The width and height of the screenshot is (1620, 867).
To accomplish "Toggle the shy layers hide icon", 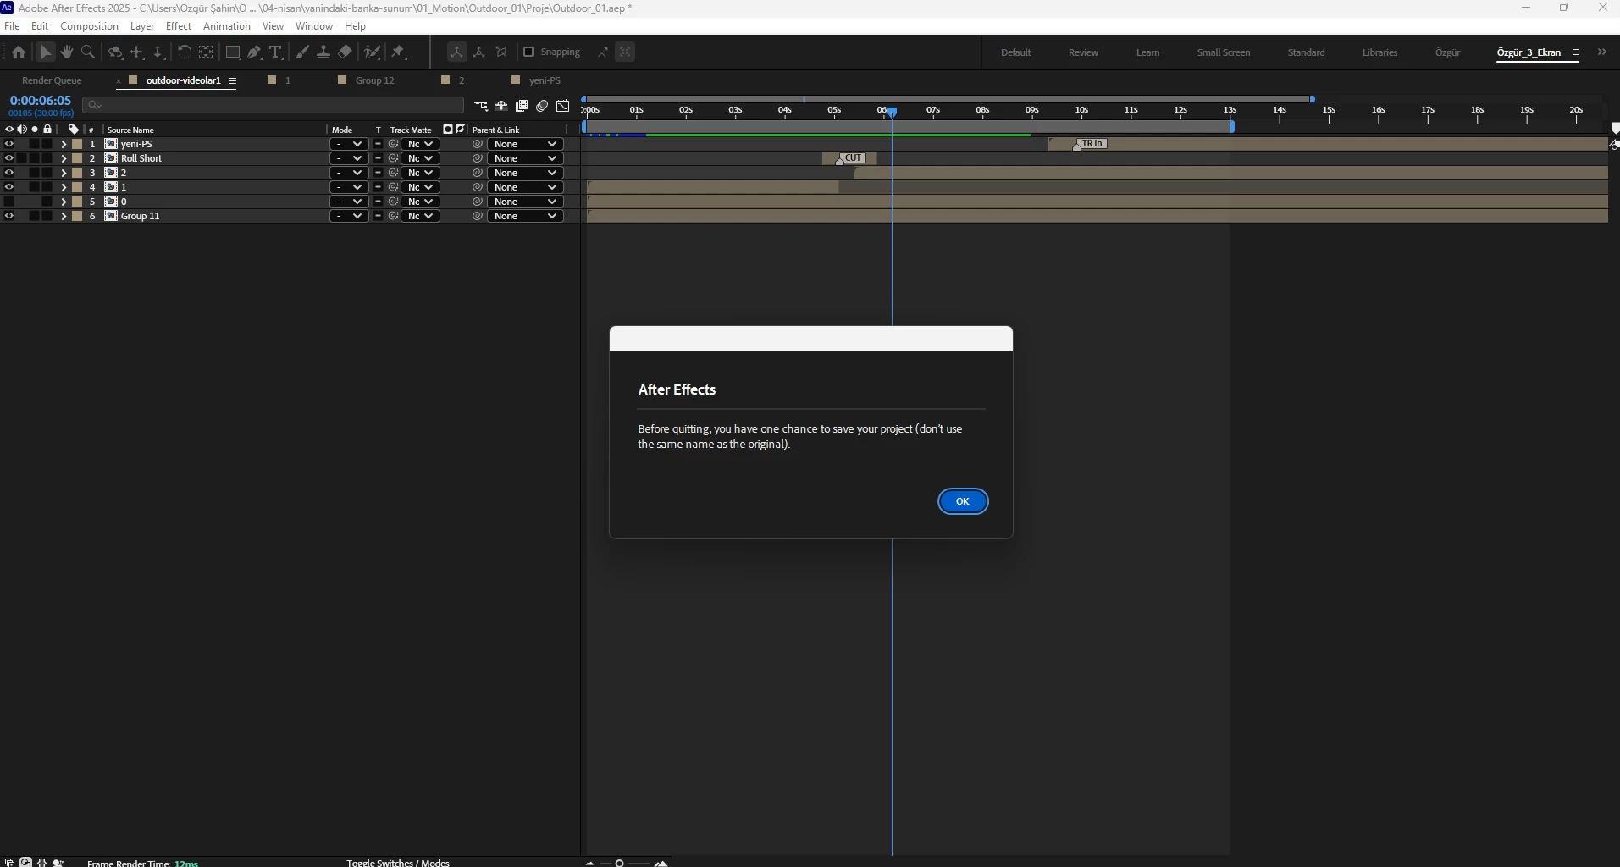I will coord(501,106).
